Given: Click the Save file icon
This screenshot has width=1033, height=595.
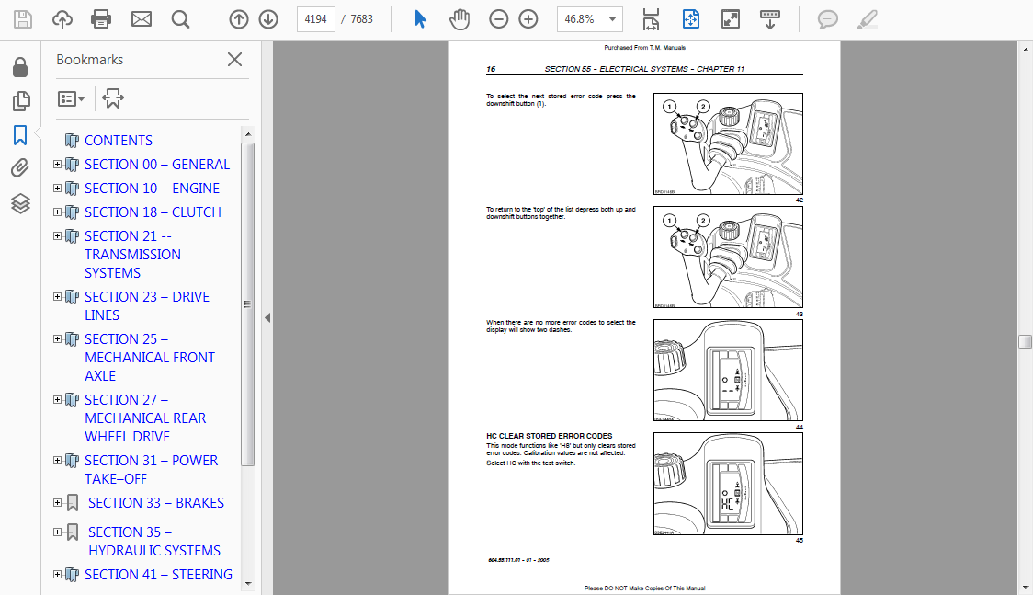Looking at the screenshot, I should [22, 19].
